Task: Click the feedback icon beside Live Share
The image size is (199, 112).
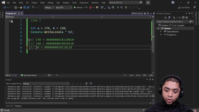Action: tap(195, 7)
